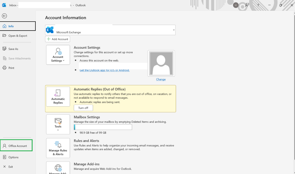Click the Mailbox Settings heading
Viewport: 295px width, 174px height.
tap(87, 117)
